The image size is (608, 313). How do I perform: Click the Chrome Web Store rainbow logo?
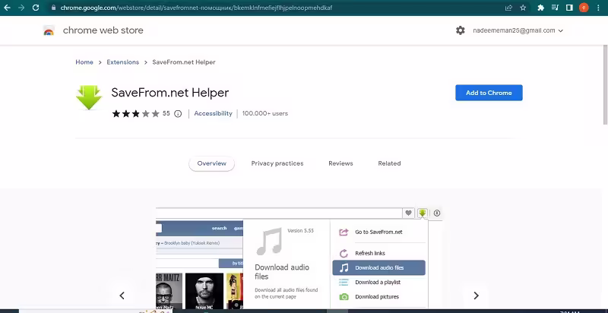click(49, 30)
